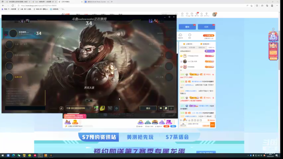This screenshot has width=283, height=159.
Task: Open the notifications bell icon in header
Action: 202,14
